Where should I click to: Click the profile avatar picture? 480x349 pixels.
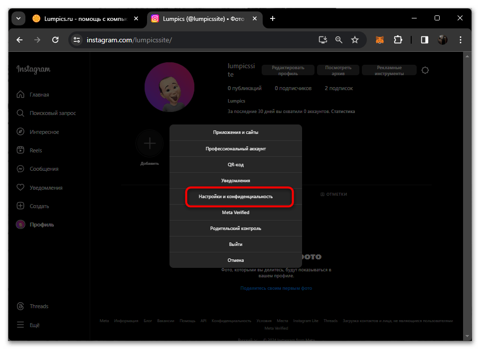click(169, 87)
